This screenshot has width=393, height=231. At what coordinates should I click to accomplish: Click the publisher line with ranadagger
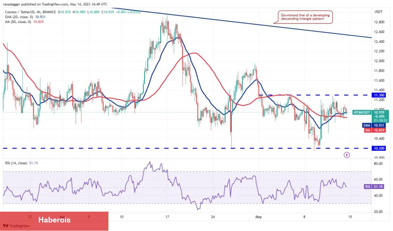55,5
